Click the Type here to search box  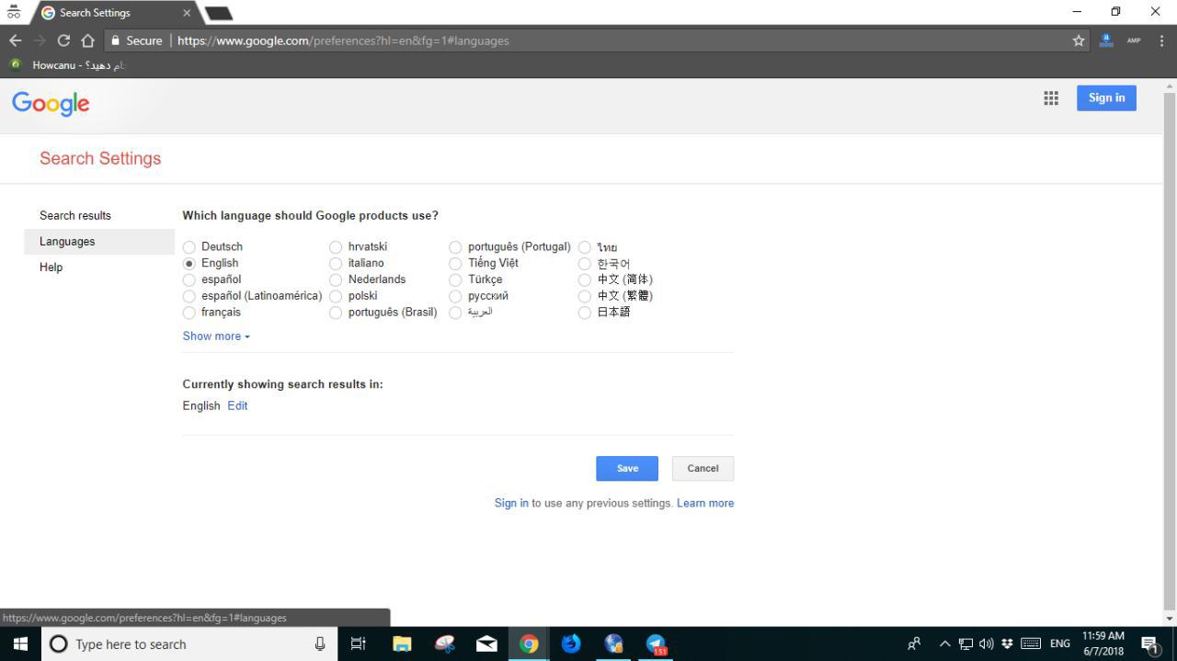tap(189, 644)
